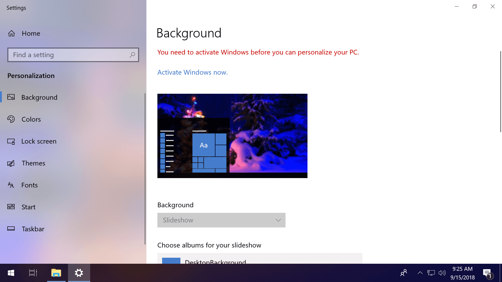Select the Colors settings icon
This screenshot has height=282, width=502.
click(11, 119)
